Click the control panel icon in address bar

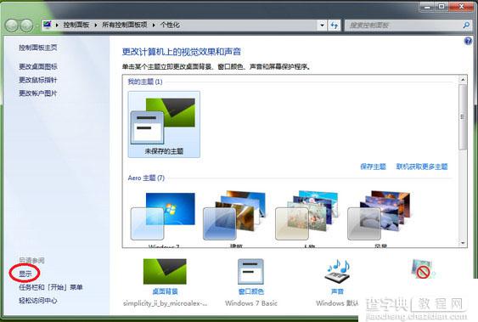pos(48,24)
